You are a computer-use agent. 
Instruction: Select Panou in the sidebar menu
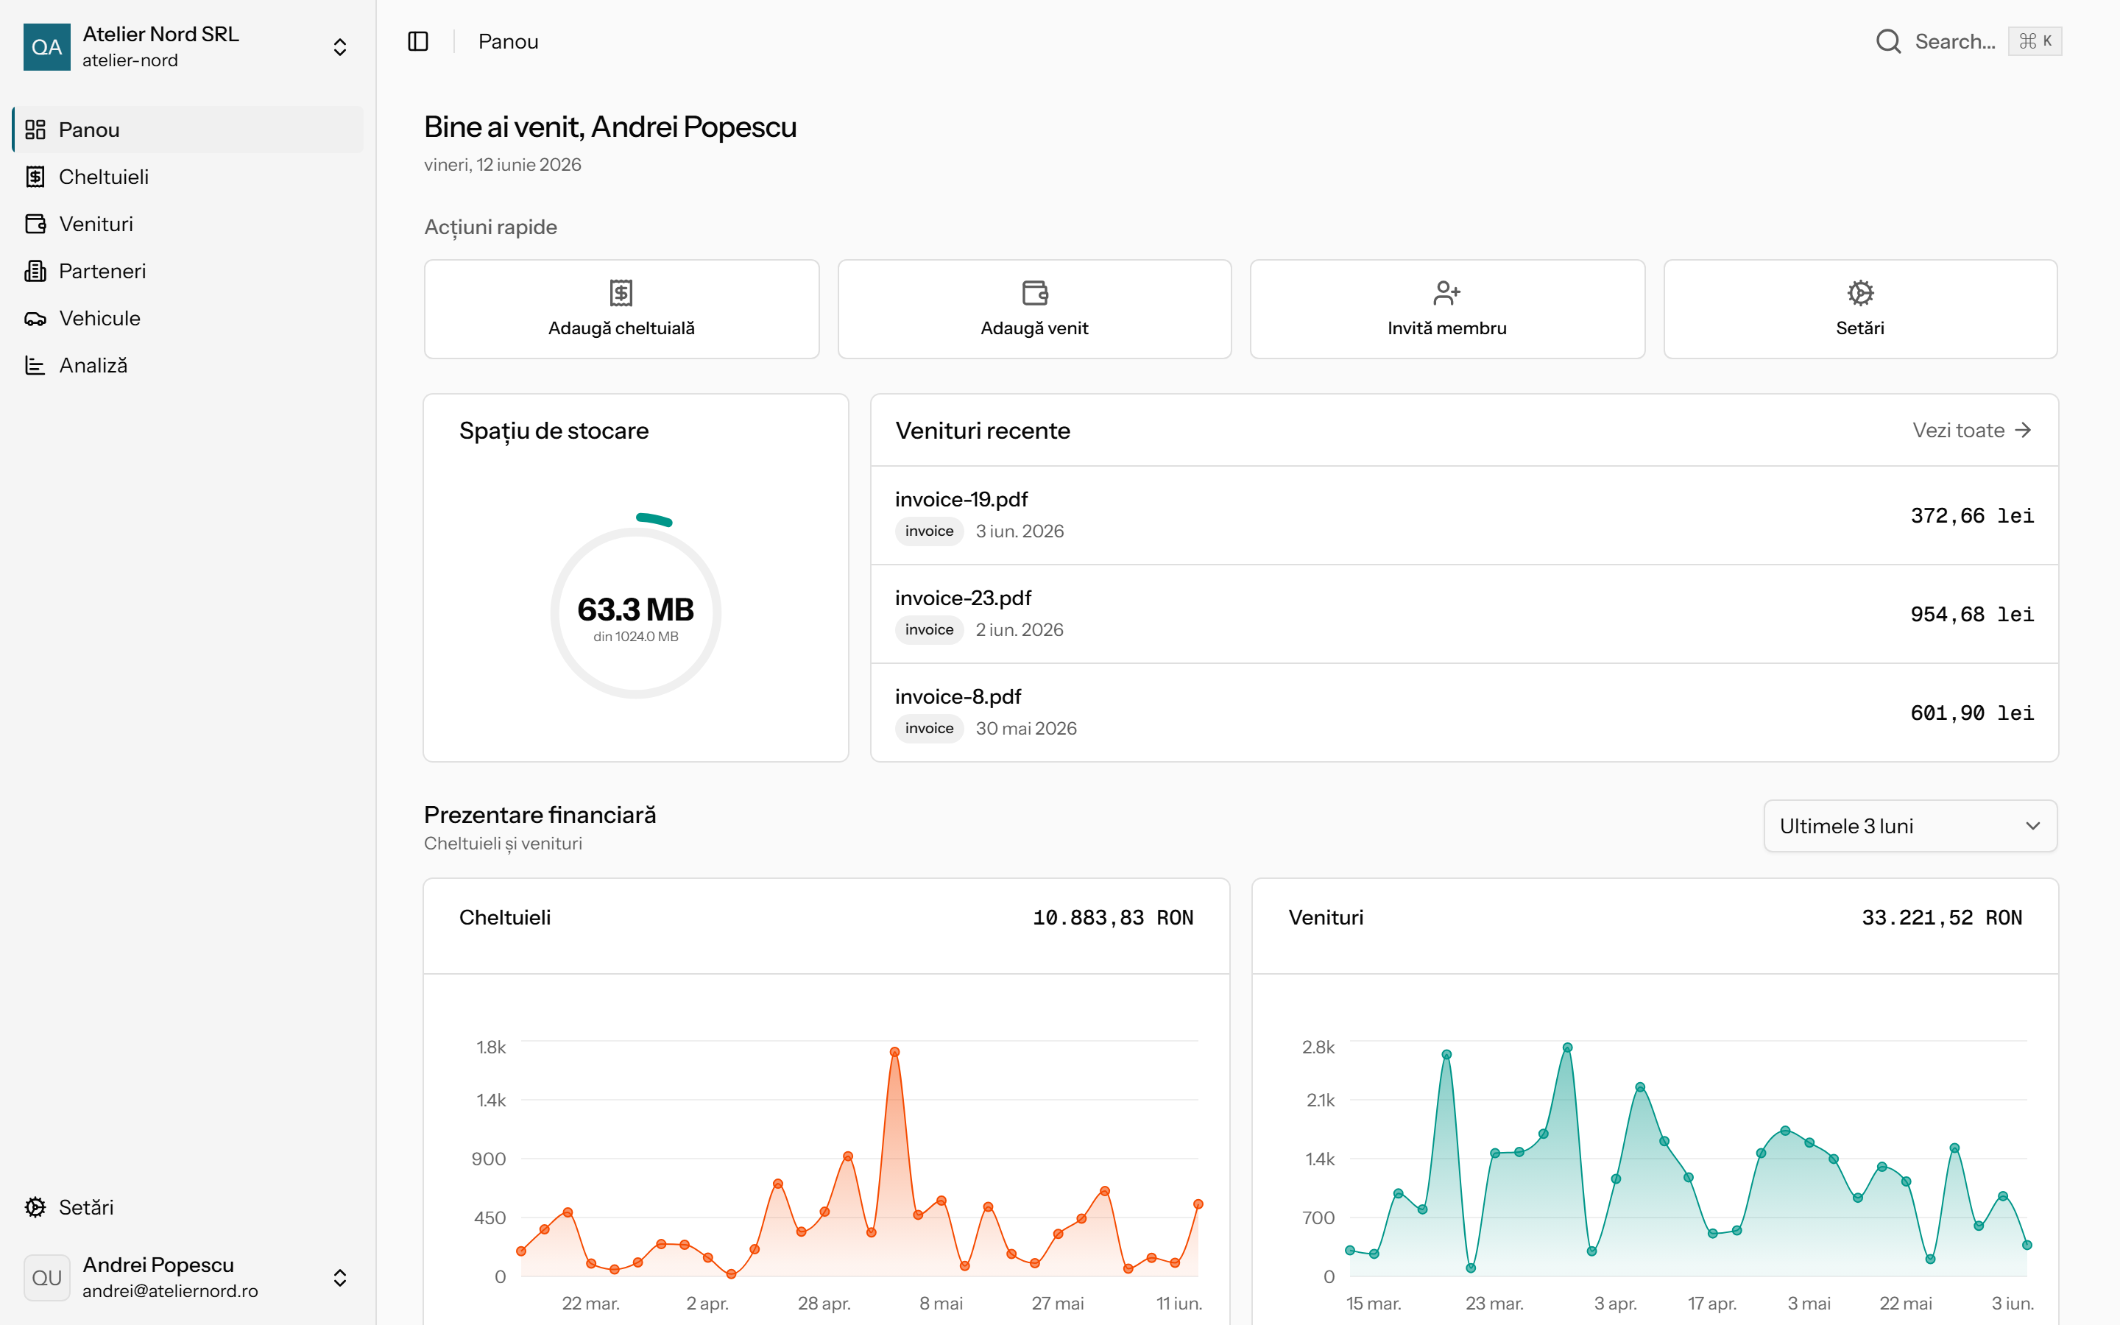coord(188,130)
